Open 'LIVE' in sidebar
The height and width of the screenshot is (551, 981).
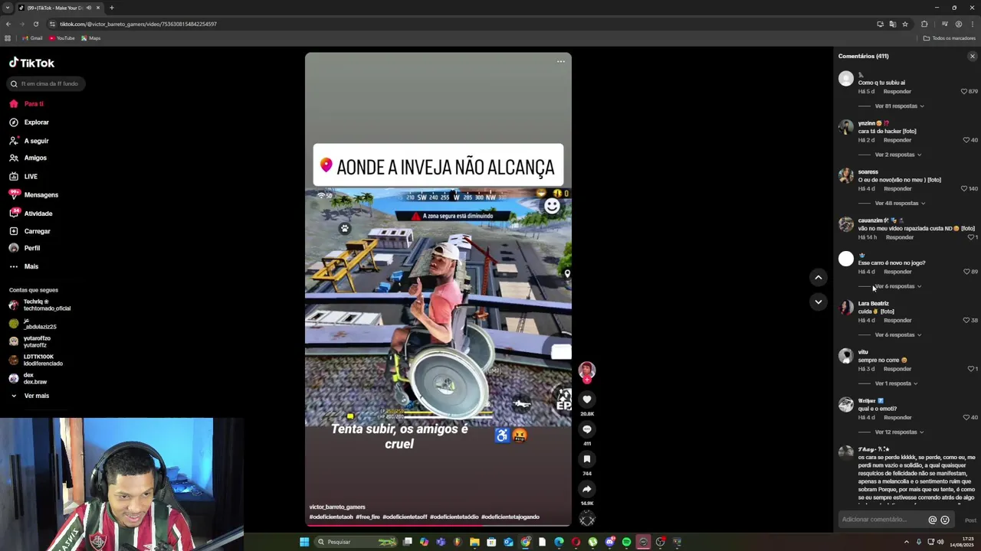pyautogui.click(x=23, y=176)
